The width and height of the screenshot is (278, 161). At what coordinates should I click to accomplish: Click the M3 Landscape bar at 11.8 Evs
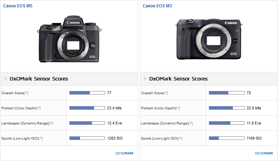coord(227,123)
